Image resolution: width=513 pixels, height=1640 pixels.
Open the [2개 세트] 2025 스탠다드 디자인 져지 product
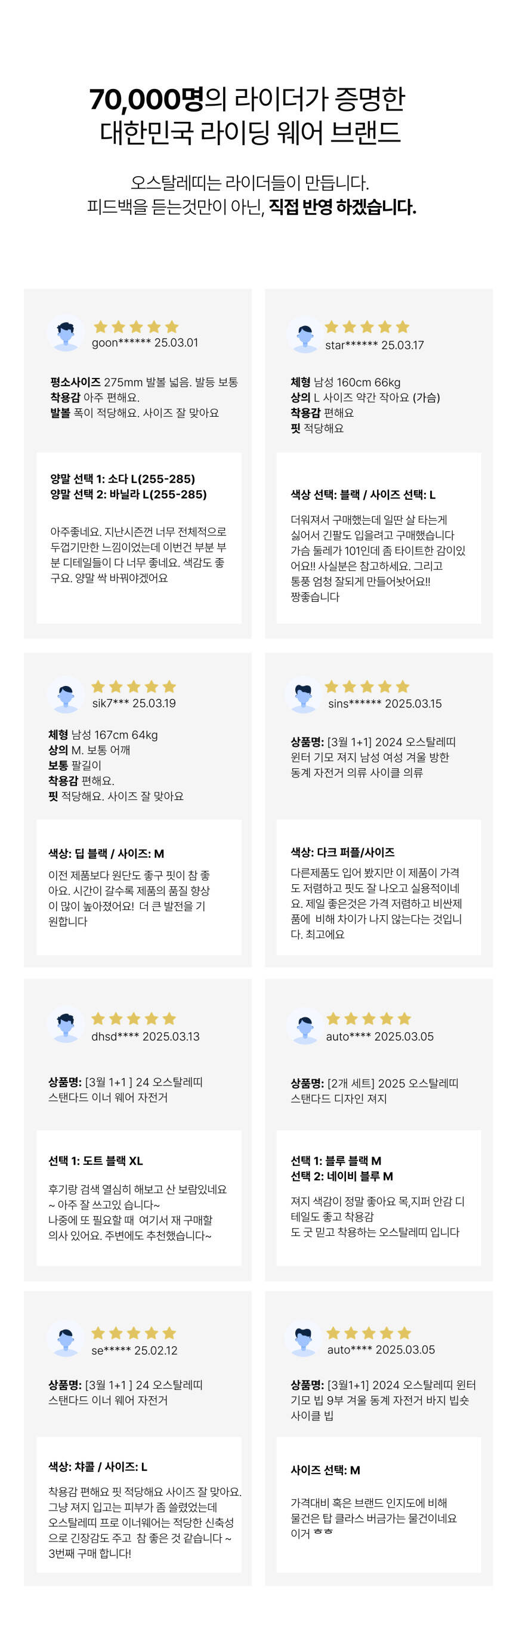click(x=374, y=1091)
